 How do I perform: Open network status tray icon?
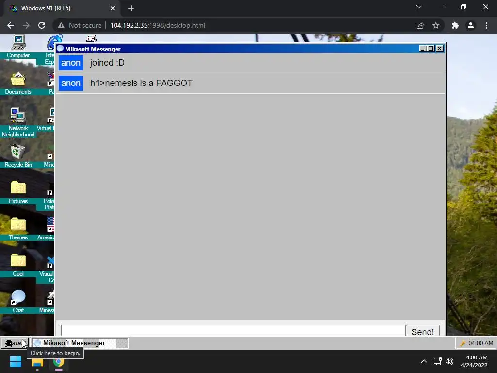[438, 361]
